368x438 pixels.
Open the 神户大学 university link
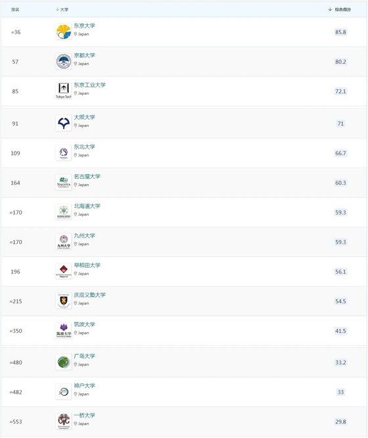84,386
